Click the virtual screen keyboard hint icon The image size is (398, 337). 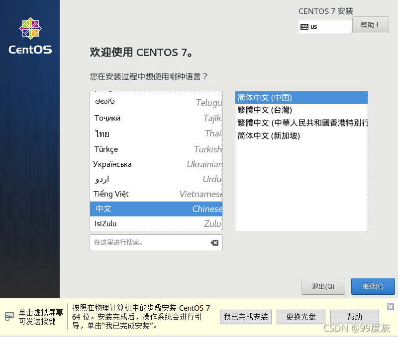[x=9, y=317]
